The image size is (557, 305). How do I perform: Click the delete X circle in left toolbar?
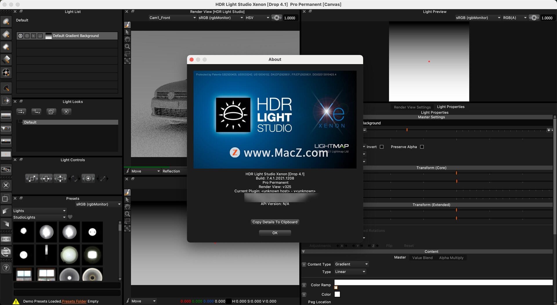pyautogui.click(x=6, y=185)
